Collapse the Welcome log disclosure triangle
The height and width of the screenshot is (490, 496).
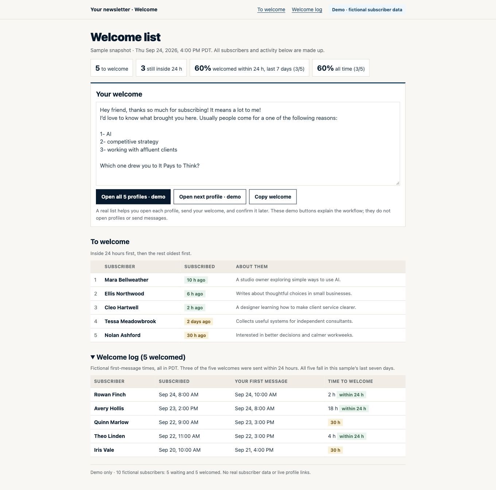tap(93, 357)
